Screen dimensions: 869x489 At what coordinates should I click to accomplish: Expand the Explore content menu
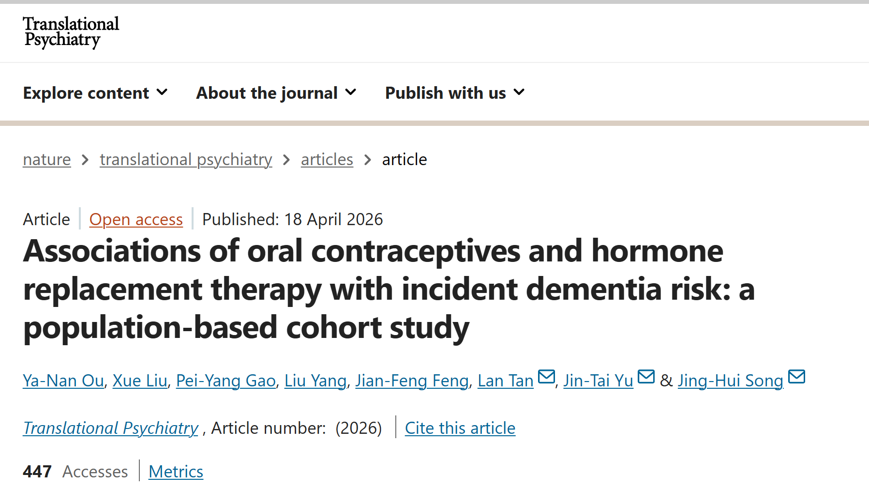point(95,92)
